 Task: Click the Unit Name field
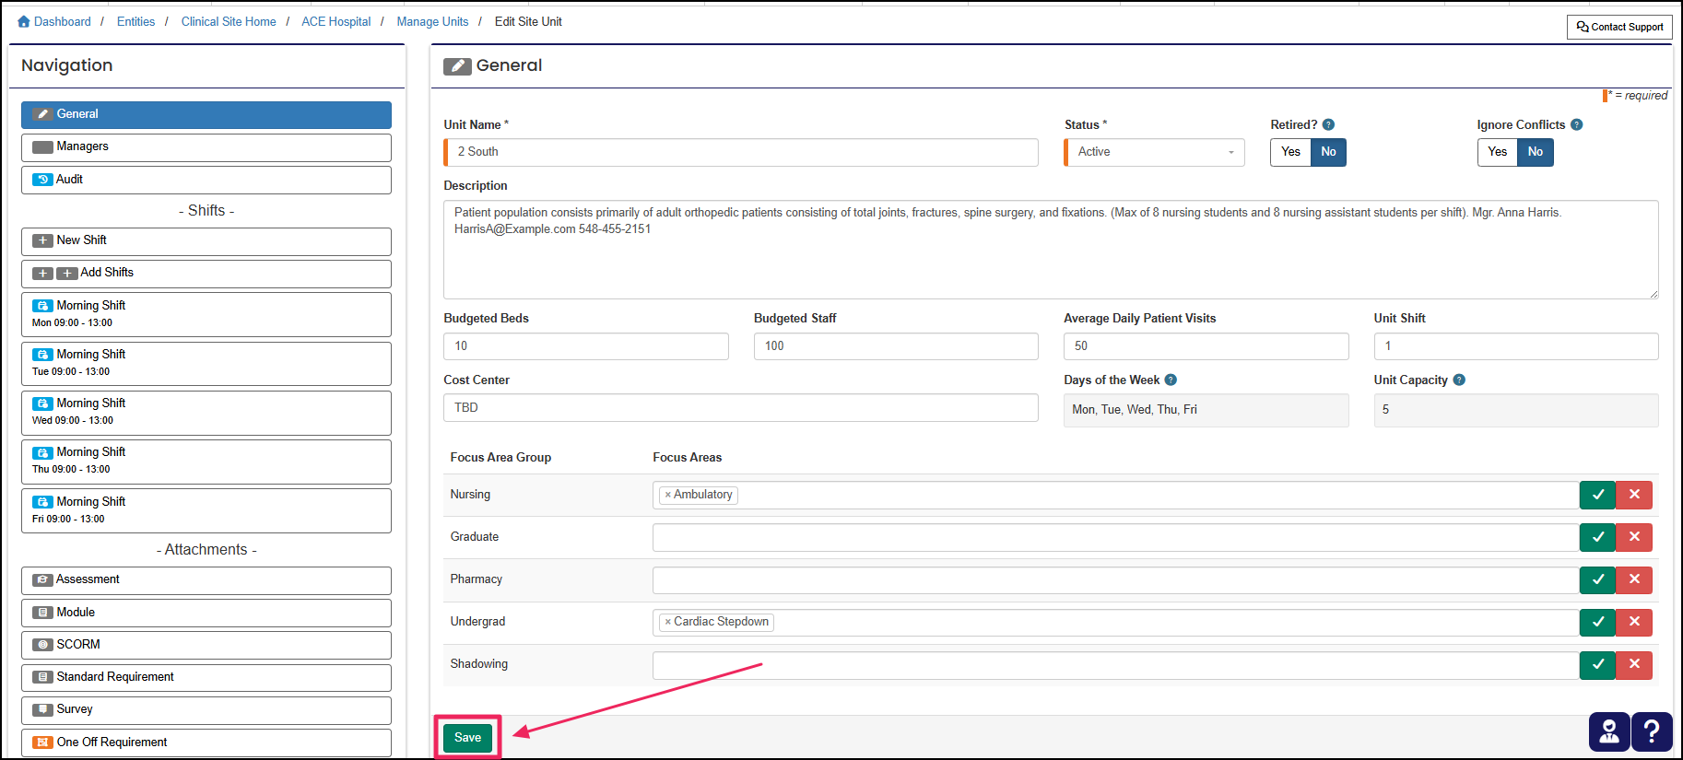point(741,152)
